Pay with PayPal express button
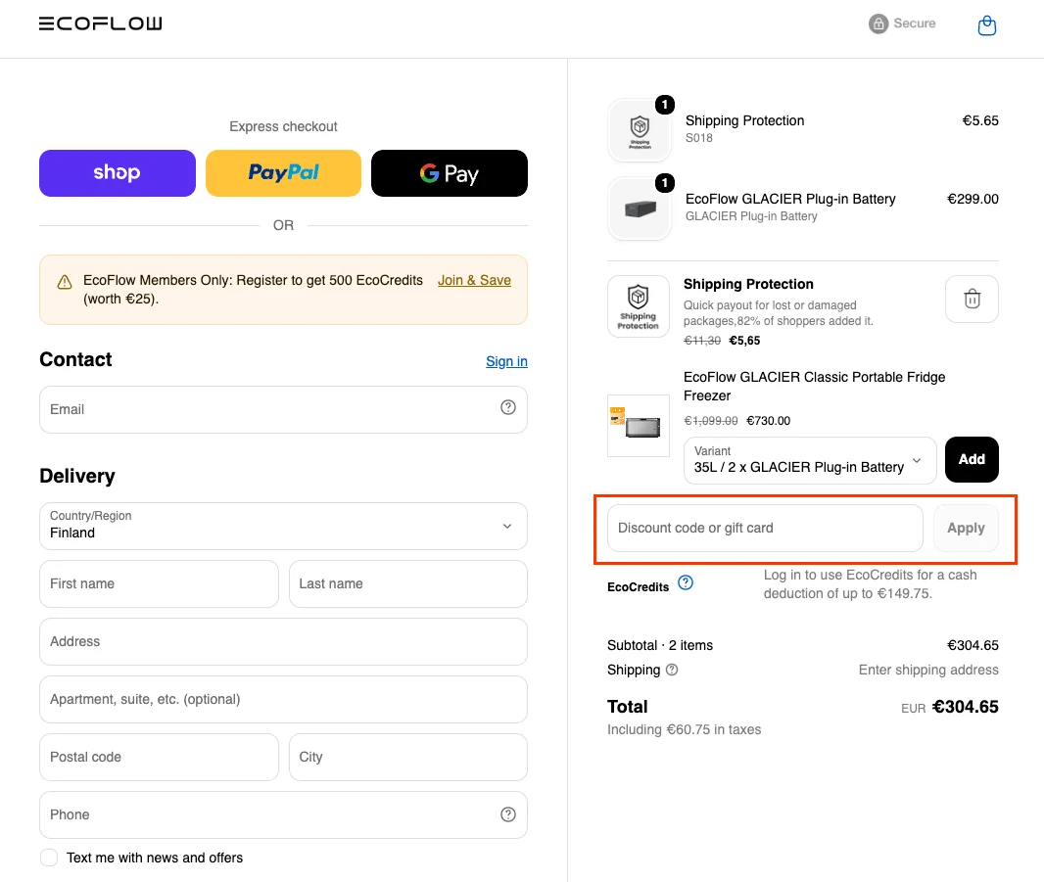This screenshot has height=882, width=1044. coord(284,173)
